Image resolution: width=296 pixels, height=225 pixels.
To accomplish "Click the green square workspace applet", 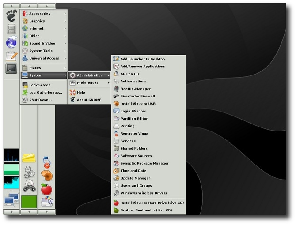I will [x=29, y=202].
